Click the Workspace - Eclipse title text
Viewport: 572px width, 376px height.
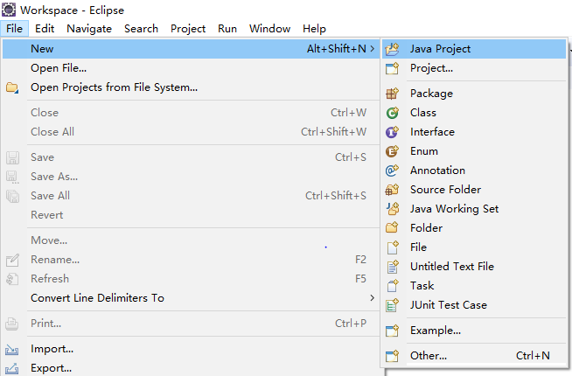click(73, 10)
